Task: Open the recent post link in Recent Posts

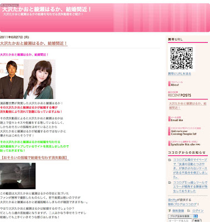Action: [188, 105]
